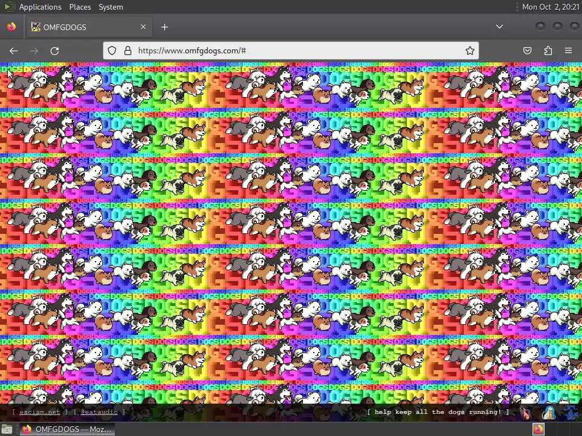Open the Places menu
582x436 pixels.
pos(80,7)
